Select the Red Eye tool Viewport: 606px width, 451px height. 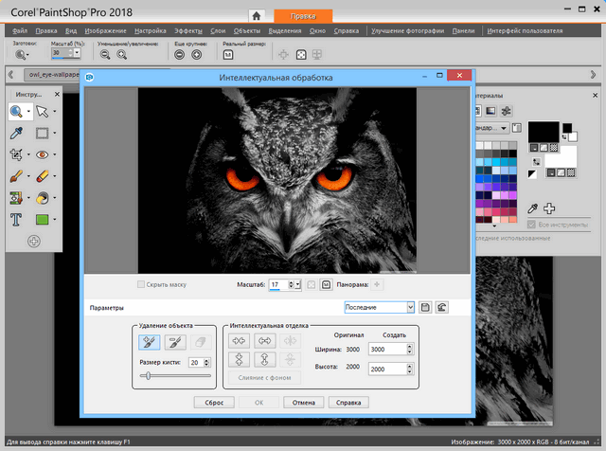(x=42, y=154)
